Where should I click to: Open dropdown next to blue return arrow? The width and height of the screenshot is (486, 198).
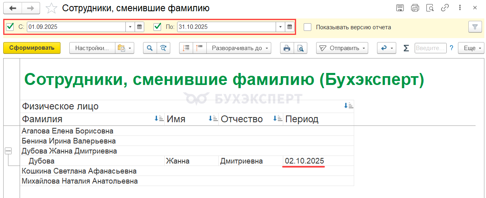tap(391, 48)
